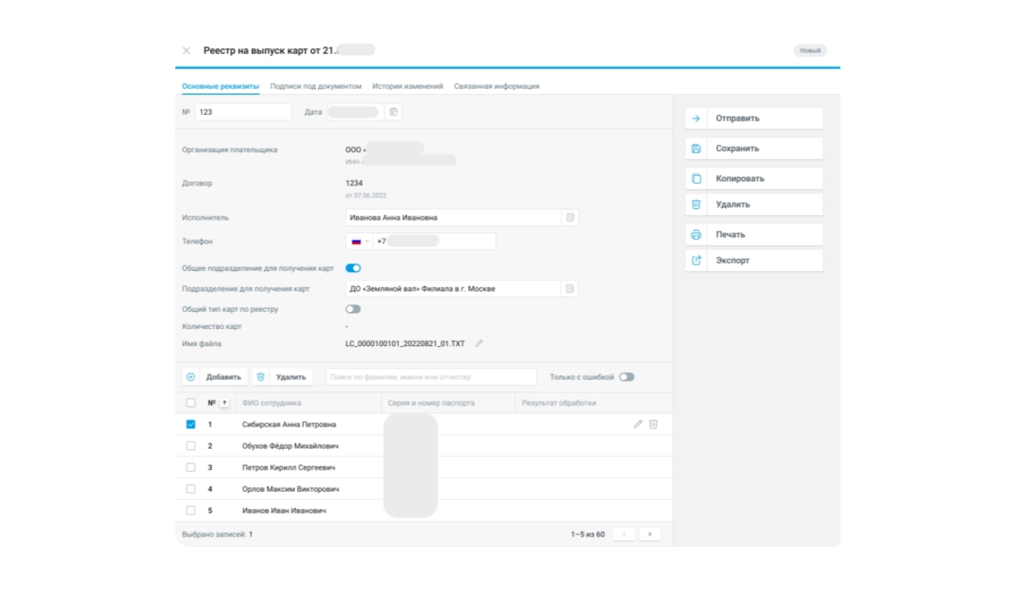The height and width of the screenshot is (597, 1019).
Task: Select name Обухов Фёдор Михайлович
Action: click(290, 446)
